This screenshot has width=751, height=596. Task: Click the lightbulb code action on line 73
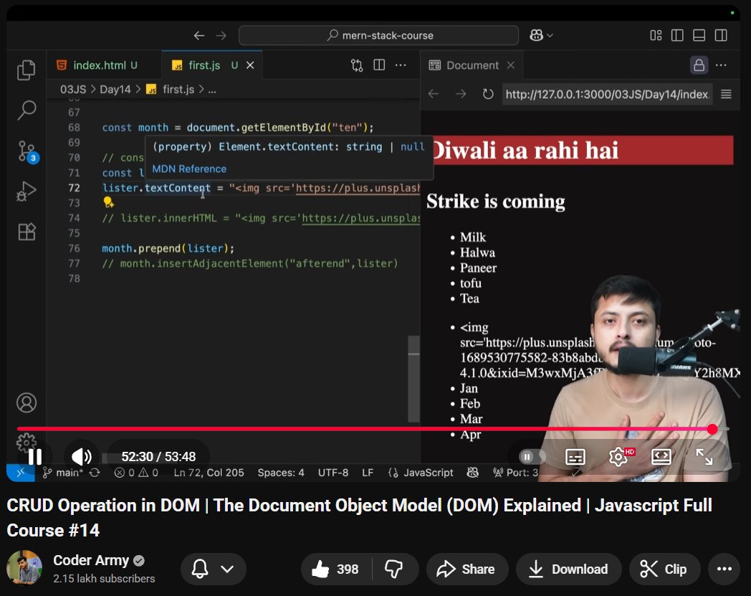(108, 202)
